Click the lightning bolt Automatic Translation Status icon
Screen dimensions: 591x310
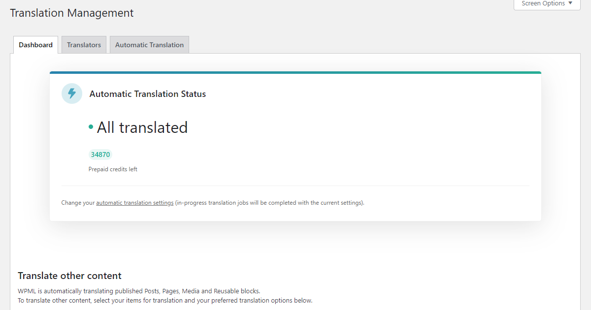tap(72, 93)
